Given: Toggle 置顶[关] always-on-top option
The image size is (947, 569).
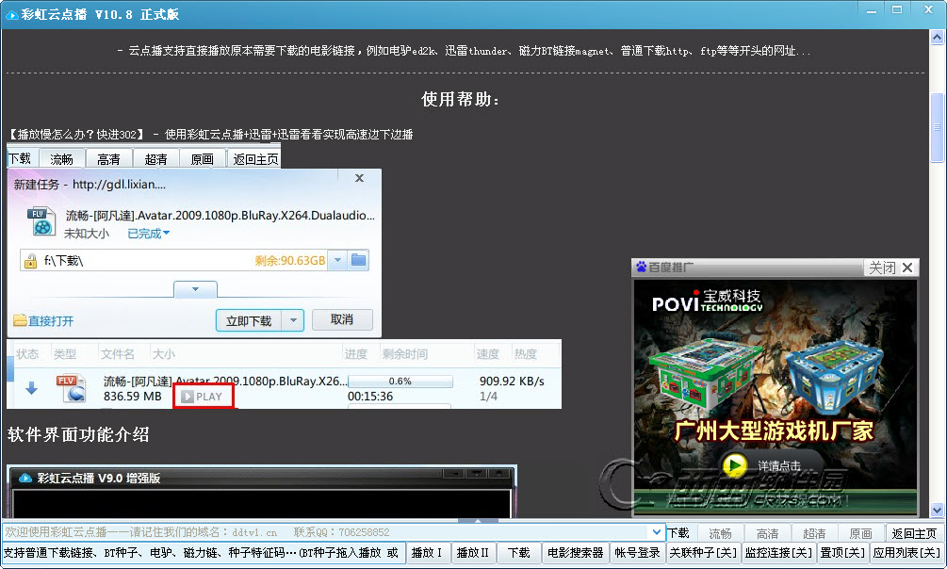Looking at the screenshot, I should click(x=842, y=553).
